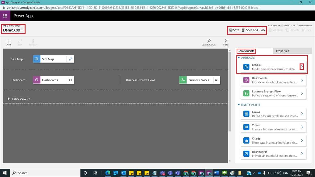Image resolution: width=315 pixels, height=177 pixels.
Task: Click the Add icon in the toolbar
Action: [9, 42]
